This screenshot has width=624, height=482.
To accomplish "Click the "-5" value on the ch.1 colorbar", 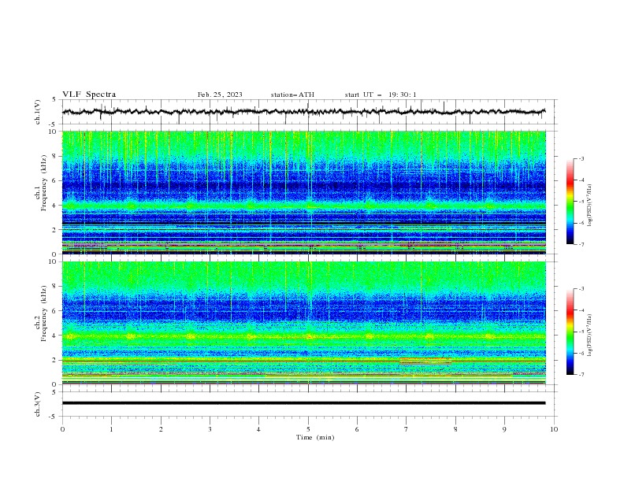I will coord(581,202).
